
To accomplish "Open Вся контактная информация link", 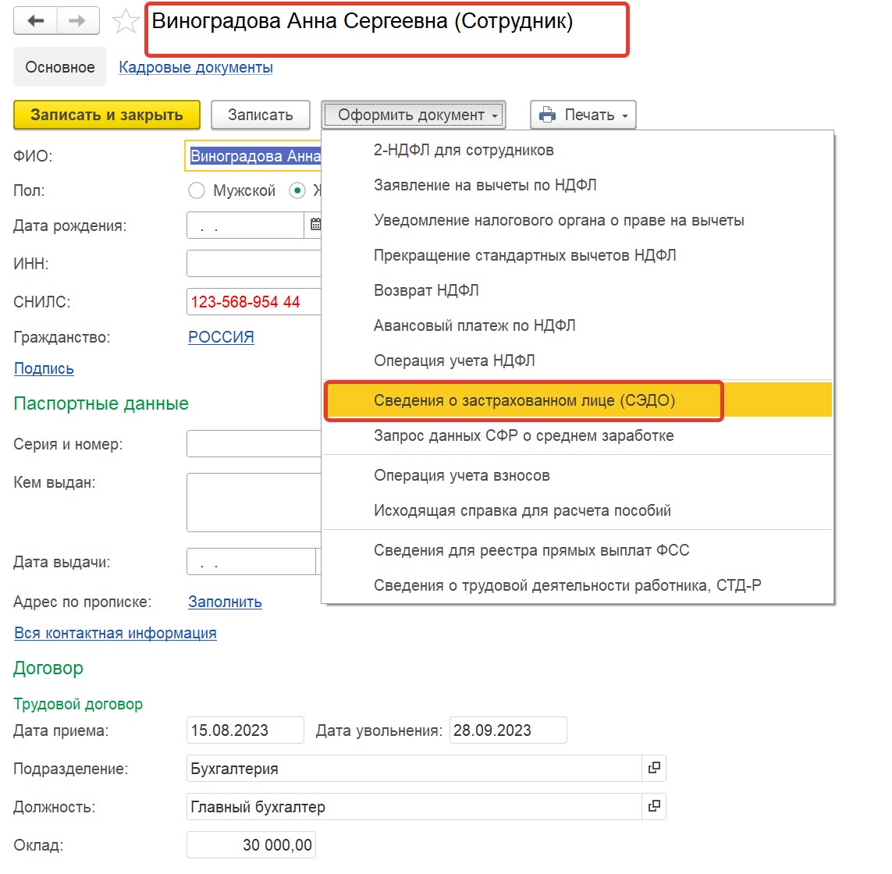I will tap(115, 633).
